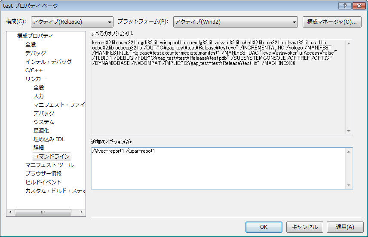368x237 pixels.
Task: Open インテル・デバッグ tree item
Action: pos(49,62)
